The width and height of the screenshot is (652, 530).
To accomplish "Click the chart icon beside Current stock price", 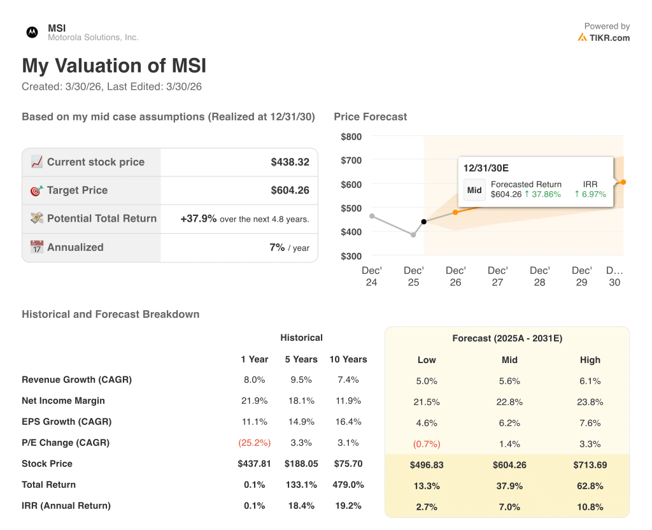I will (38, 162).
